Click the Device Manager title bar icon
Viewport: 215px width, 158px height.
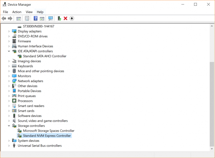[x=4, y=4]
